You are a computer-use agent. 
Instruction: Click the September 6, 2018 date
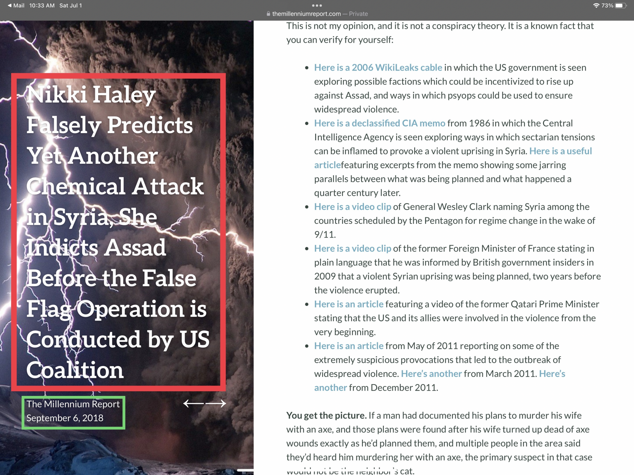click(x=65, y=418)
